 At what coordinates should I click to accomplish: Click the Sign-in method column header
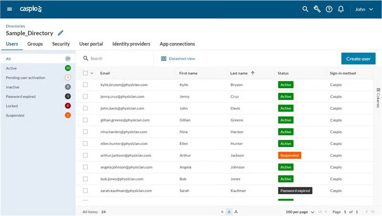click(343, 73)
